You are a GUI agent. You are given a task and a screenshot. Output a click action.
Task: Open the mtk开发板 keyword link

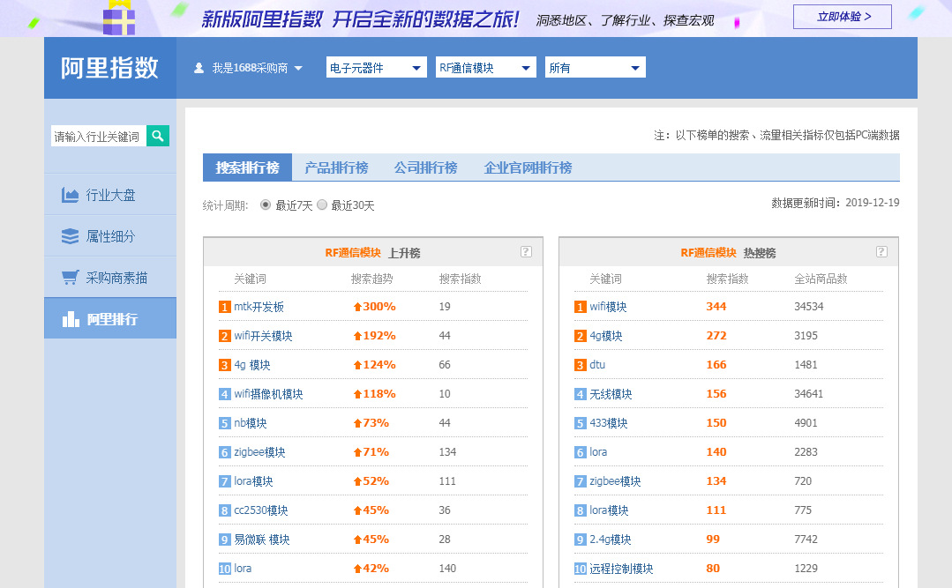(x=259, y=307)
